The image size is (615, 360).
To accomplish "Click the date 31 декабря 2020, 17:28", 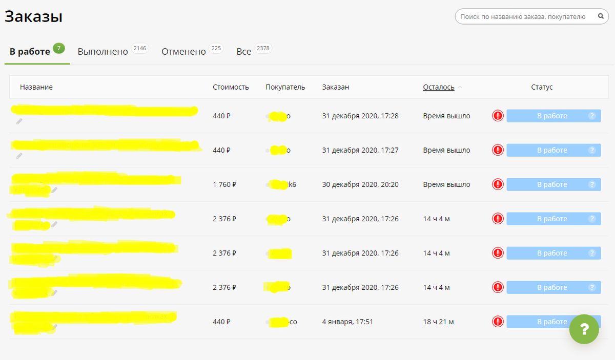I will point(360,116).
